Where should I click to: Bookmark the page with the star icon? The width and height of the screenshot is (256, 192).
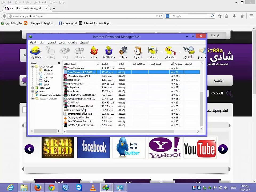point(220,16)
